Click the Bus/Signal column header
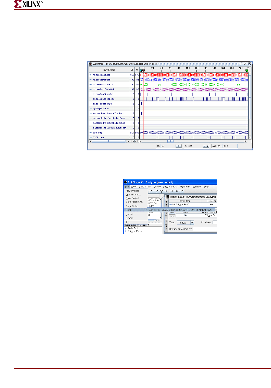 pyautogui.click(x=109, y=70)
